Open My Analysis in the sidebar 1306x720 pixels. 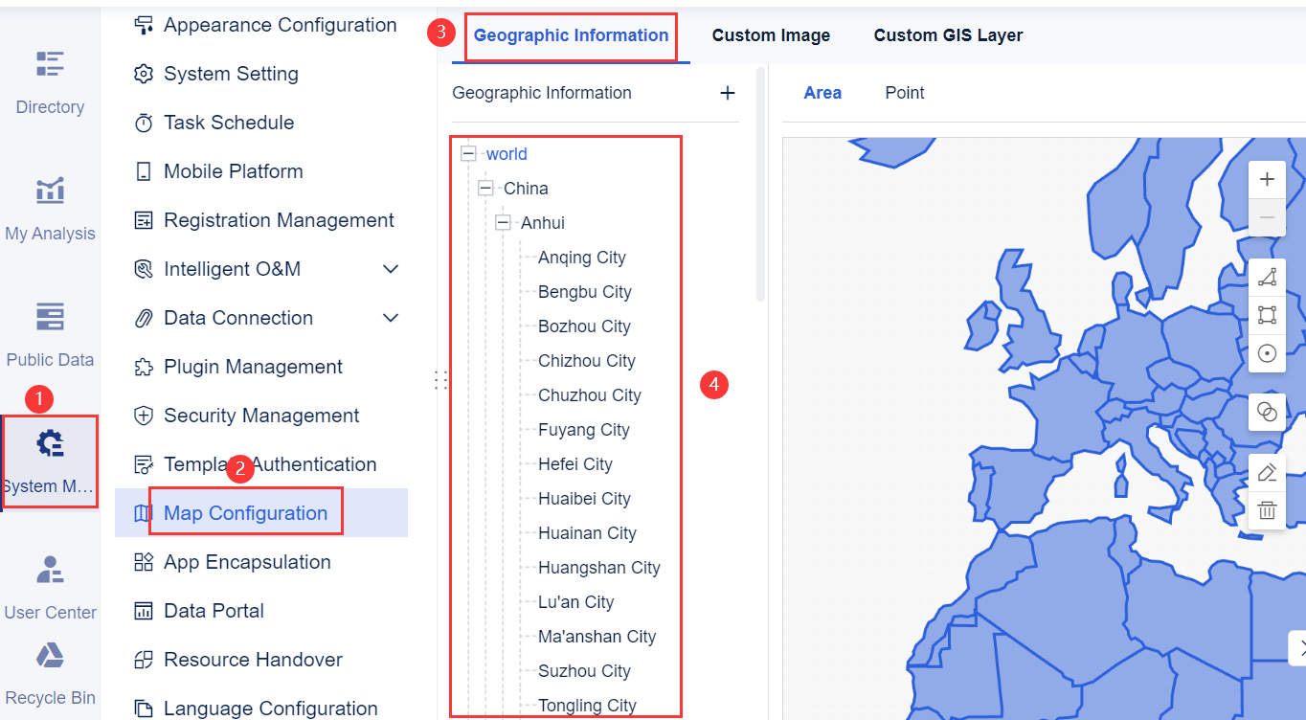[49, 209]
